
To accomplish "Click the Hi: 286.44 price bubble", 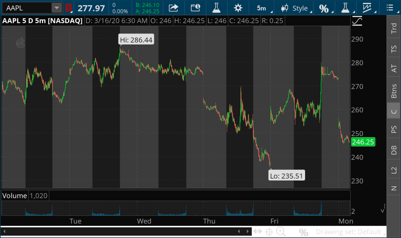I will 136,40.
